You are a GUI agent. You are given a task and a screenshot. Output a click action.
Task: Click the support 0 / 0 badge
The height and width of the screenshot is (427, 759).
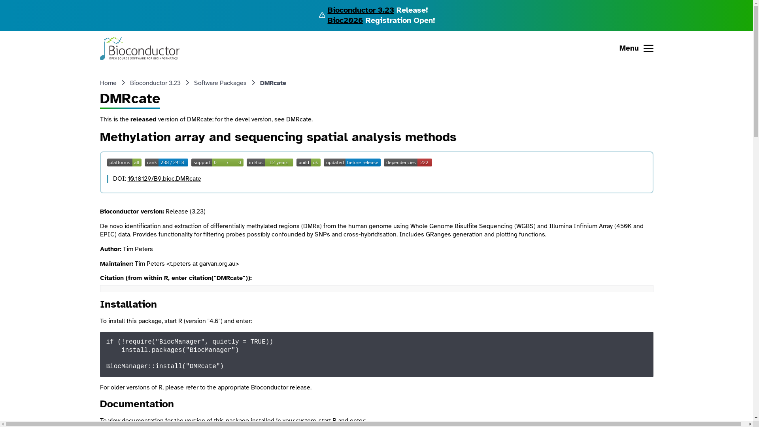click(x=217, y=162)
